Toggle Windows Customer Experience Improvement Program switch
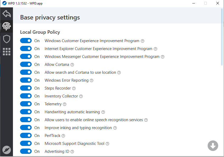 pyautogui.click(x=26, y=41)
